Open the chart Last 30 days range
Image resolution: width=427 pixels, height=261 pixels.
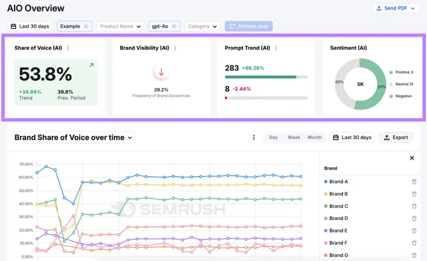352,138
